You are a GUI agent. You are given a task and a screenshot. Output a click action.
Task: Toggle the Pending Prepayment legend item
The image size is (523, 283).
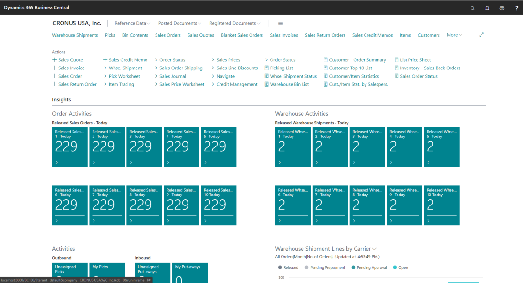pyautogui.click(x=327, y=268)
